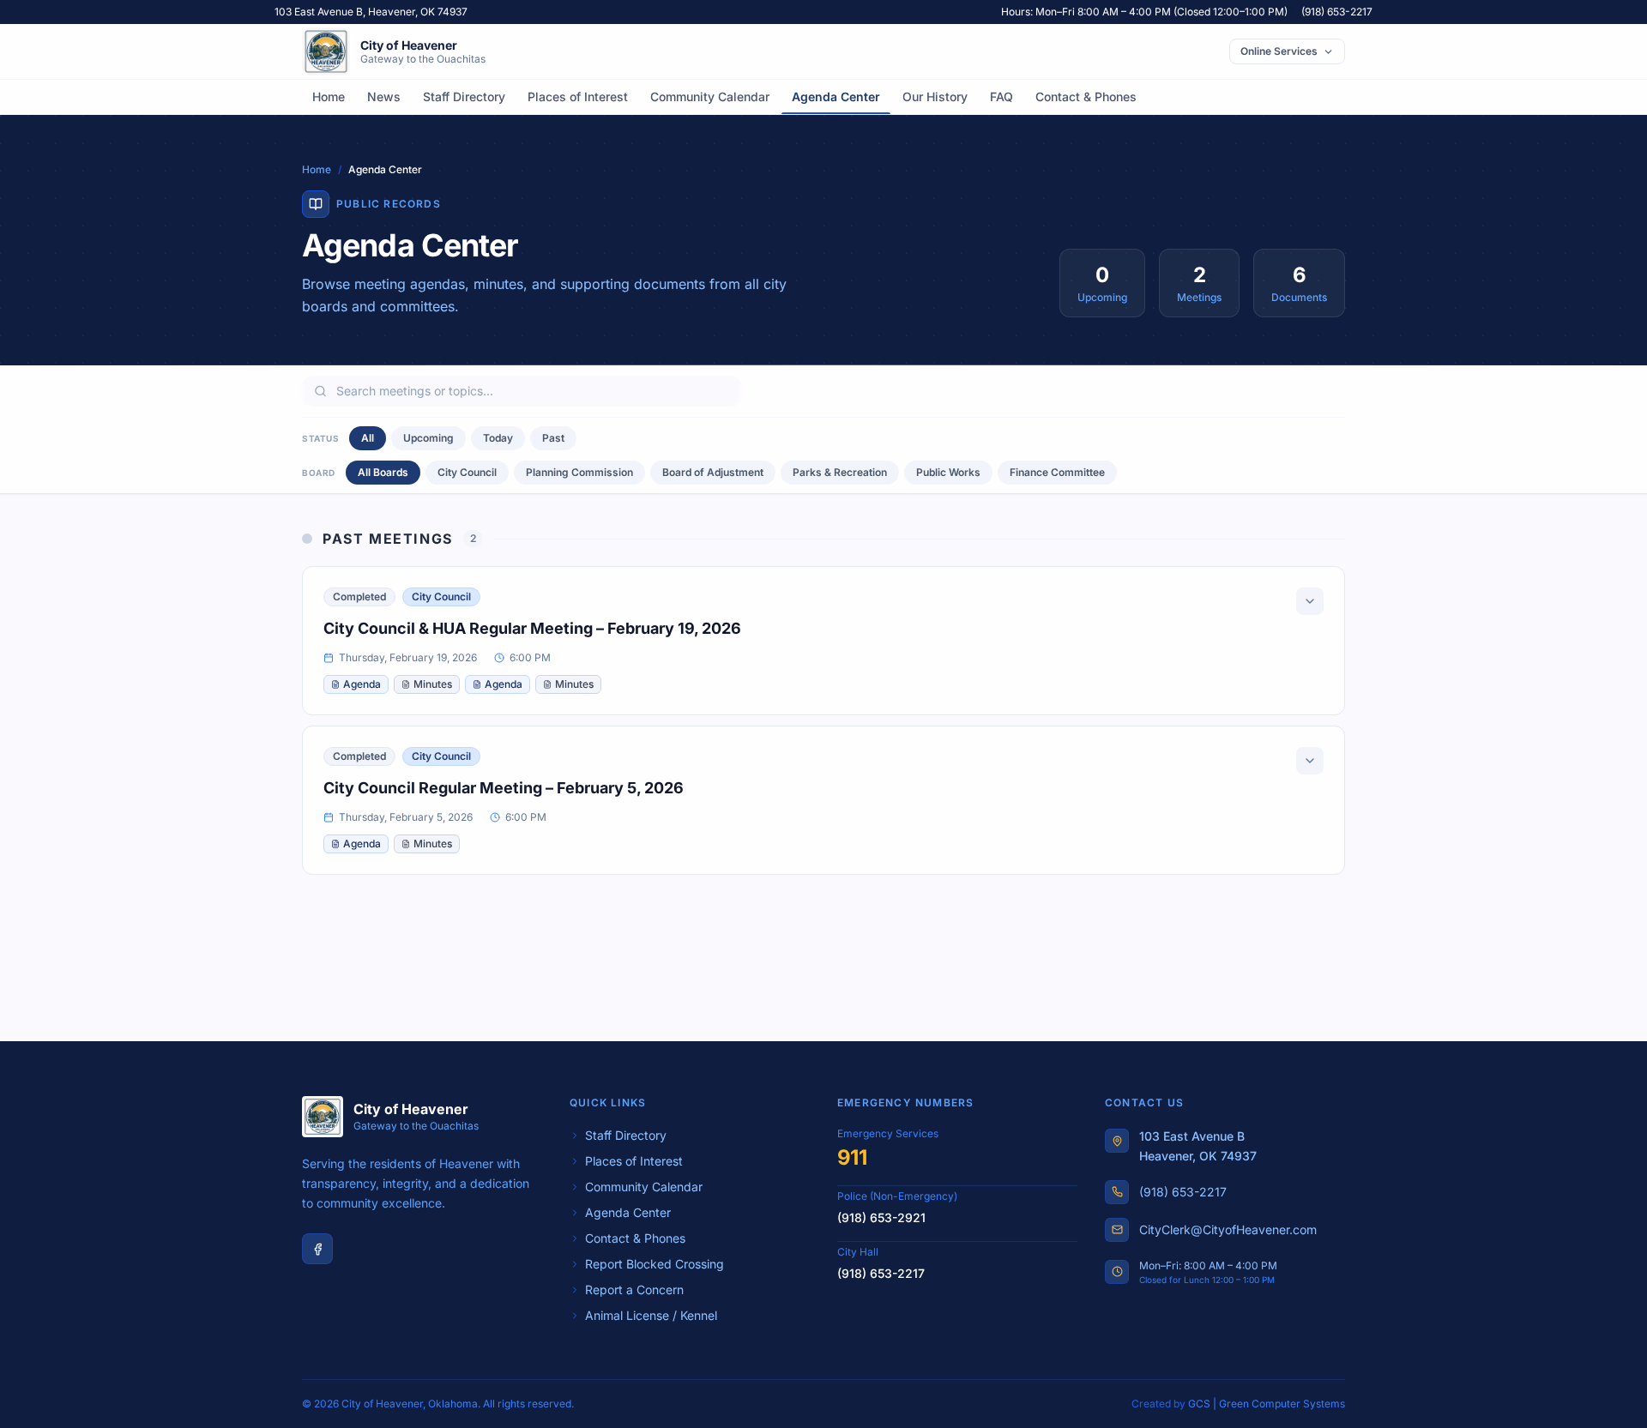
Task: Open Community Calendar in top navigation
Action: (709, 97)
